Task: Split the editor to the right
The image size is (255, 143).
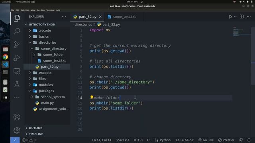Action: tap(242, 17)
